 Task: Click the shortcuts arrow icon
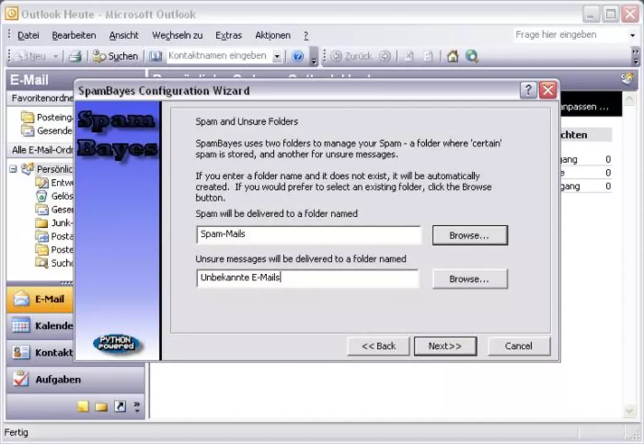click(119, 407)
